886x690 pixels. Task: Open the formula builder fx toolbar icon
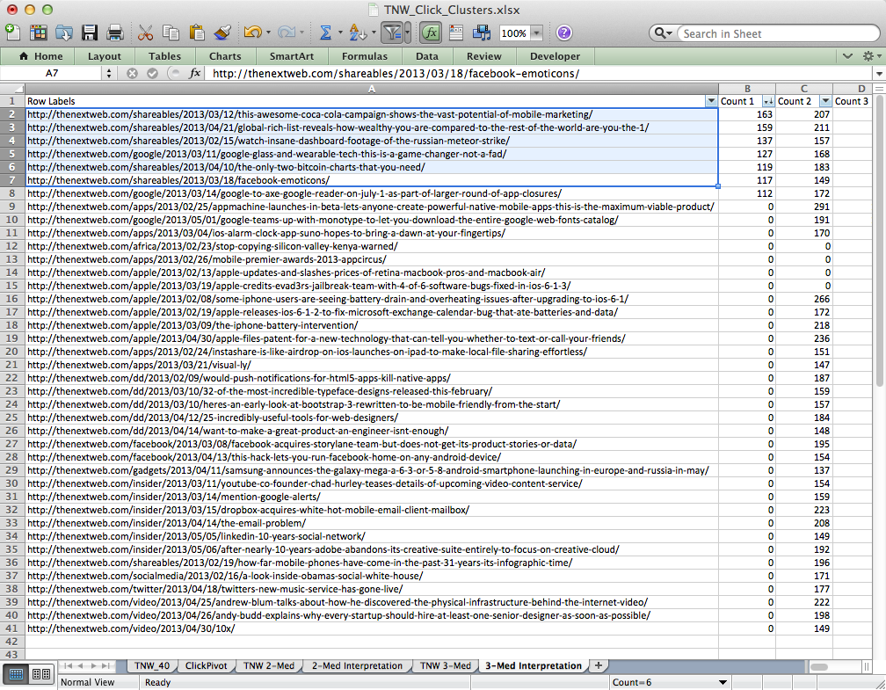click(430, 33)
